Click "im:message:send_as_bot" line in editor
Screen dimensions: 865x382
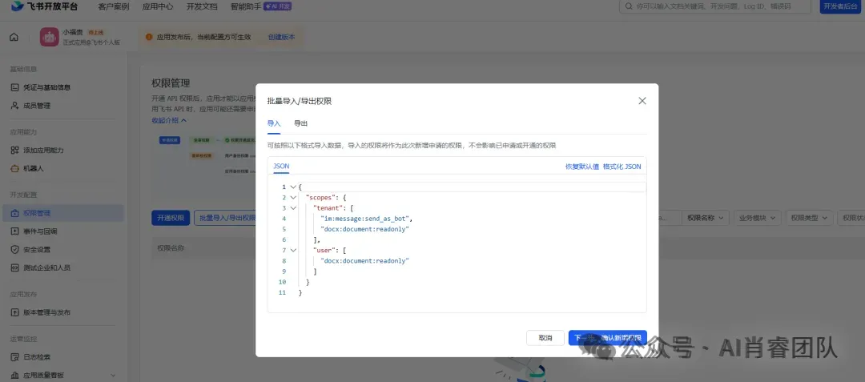click(x=366, y=219)
